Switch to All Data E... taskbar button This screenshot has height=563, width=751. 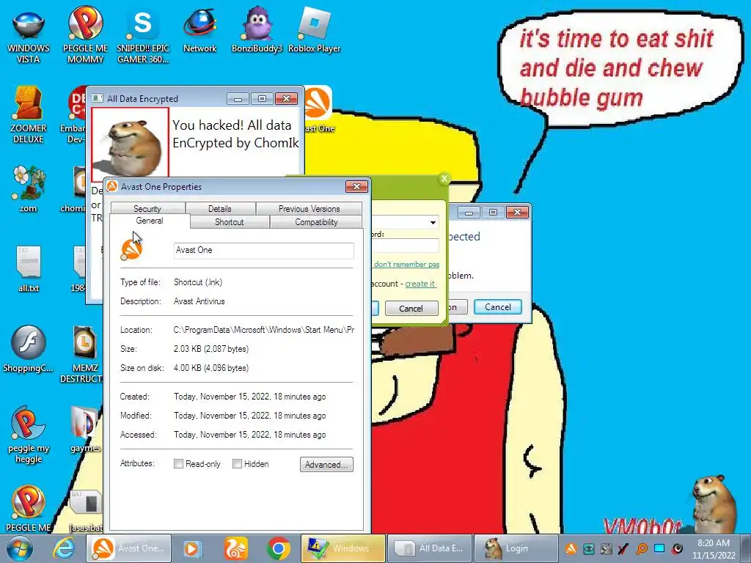[430, 548]
